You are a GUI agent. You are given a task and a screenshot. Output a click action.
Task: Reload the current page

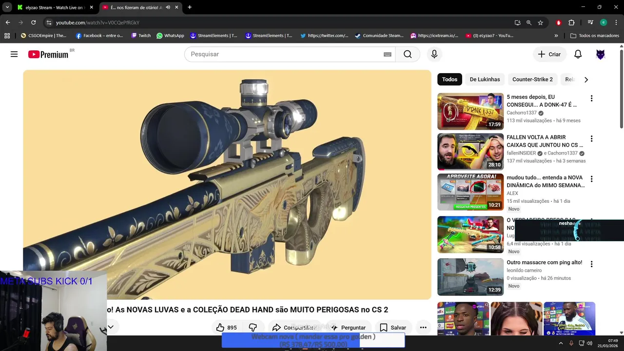tap(33, 22)
